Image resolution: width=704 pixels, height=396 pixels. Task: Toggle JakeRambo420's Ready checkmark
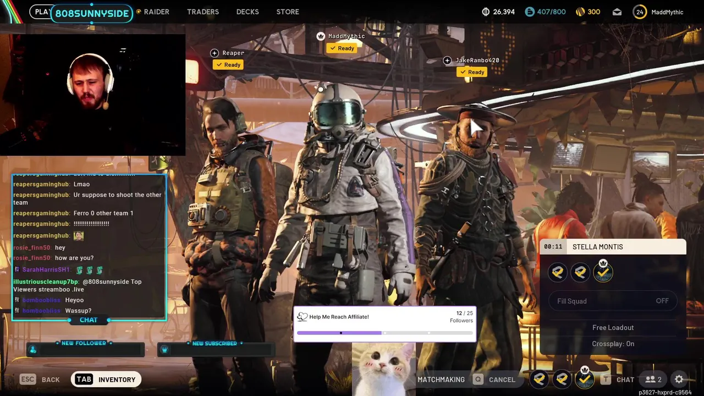tap(472, 72)
